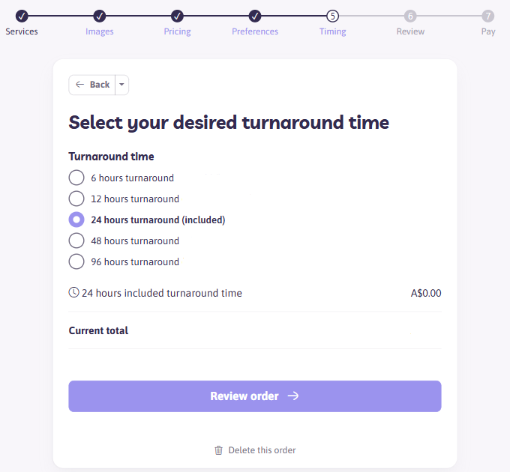The image size is (510, 472).
Task: Click the step 5 Timing circle
Action: pos(333,16)
